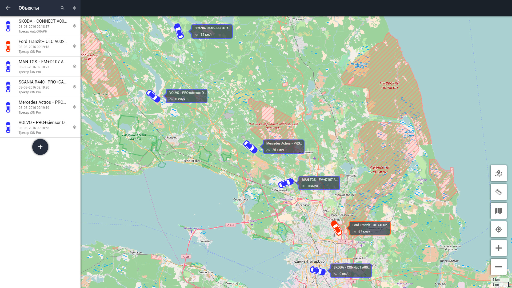Select MAN TGS - FM+D107 list row
This screenshot has width=512, height=288.
click(x=40, y=67)
